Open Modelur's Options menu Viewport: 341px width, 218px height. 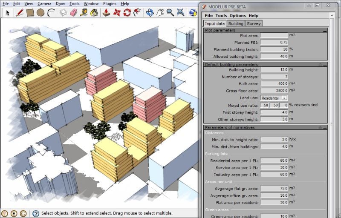(238, 16)
